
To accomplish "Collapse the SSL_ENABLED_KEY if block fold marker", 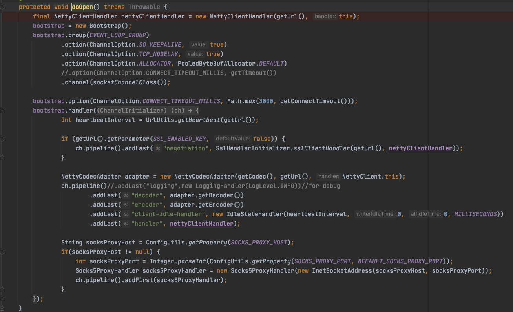I will (2, 139).
